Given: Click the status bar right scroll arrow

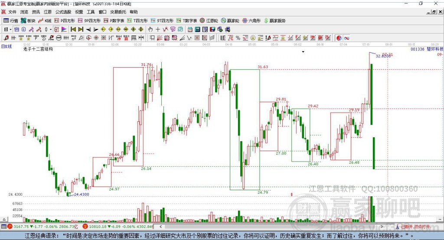Looking at the screenshot, I should pyautogui.click(x=382, y=227).
